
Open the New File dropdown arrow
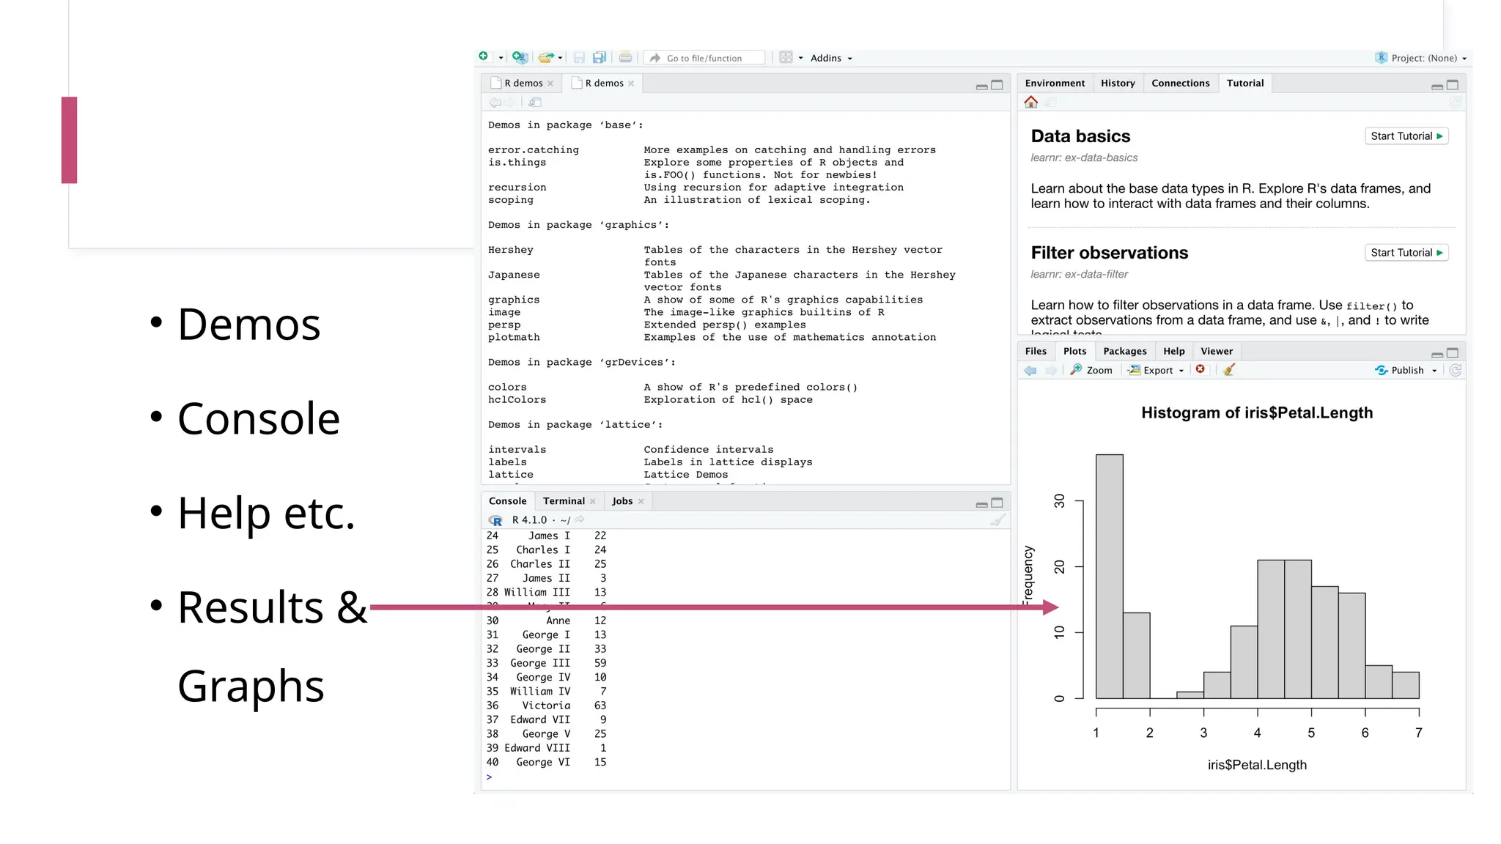pos(501,58)
